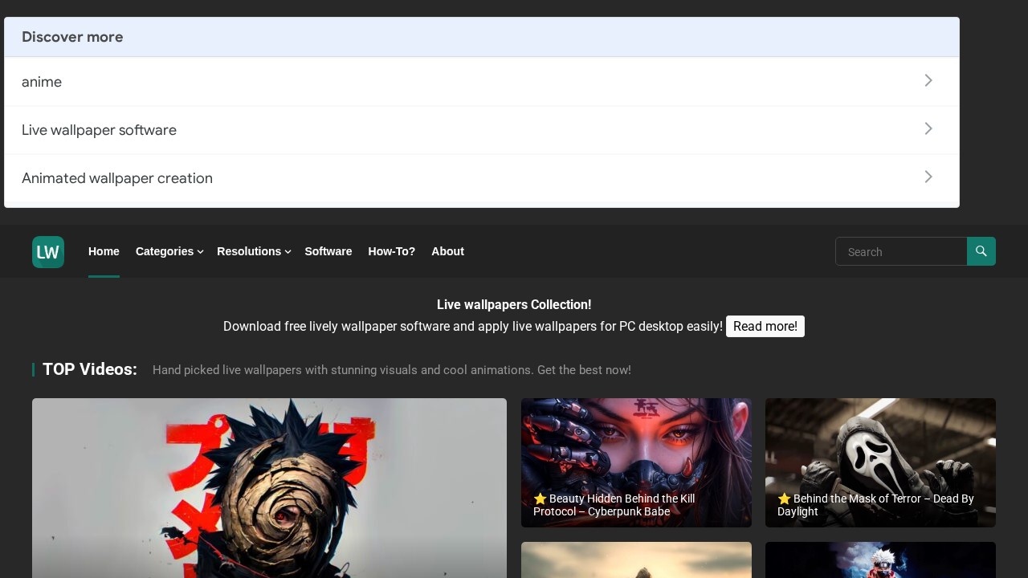Open the How-To? nav page
This screenshot has width=1028, height=578.
coord(392,251)
